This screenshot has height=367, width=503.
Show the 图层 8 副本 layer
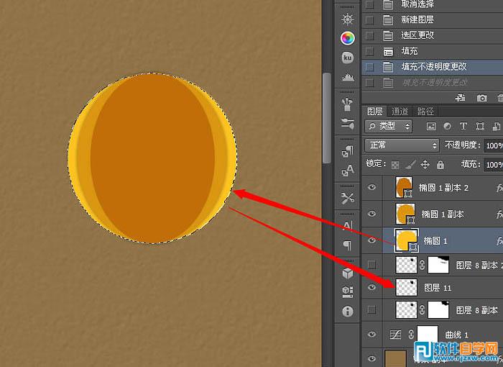[x=372, y=310]
